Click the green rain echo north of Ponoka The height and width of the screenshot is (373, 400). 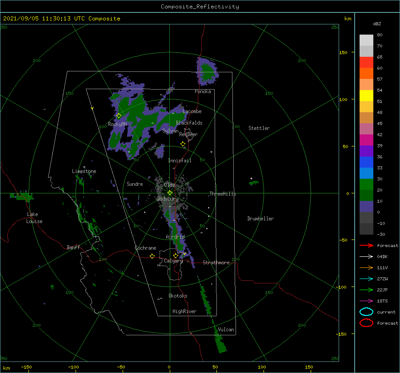pyautogui.click(x=207, y=72)
